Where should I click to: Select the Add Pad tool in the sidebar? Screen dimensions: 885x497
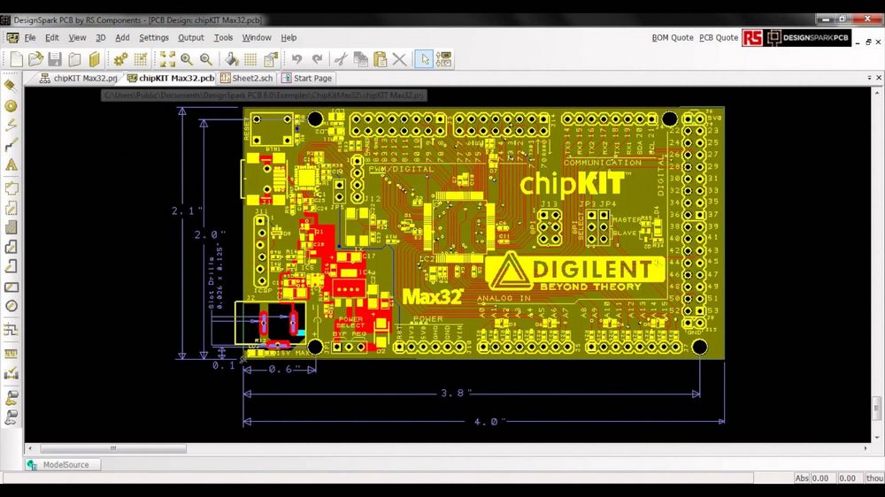pyautogui.click(x=12, y=105)
